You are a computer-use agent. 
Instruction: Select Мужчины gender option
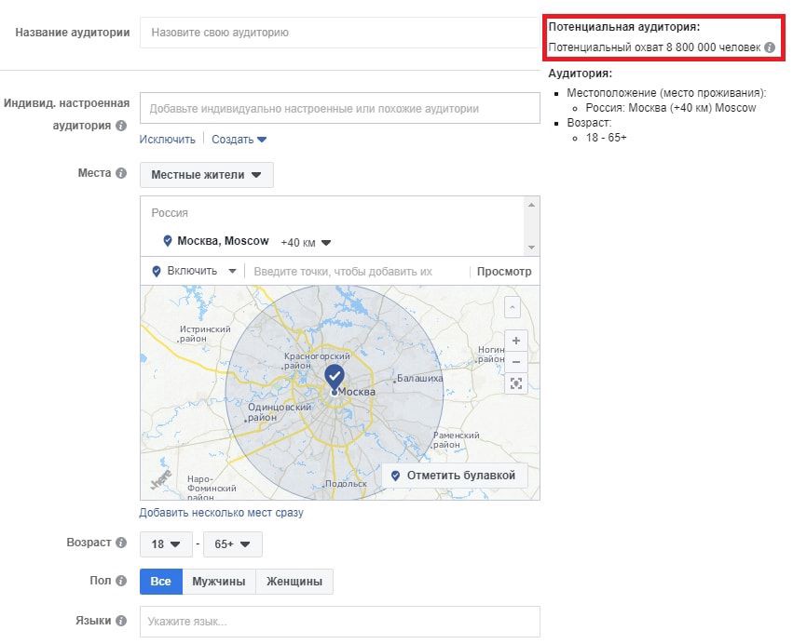(219, 582)
